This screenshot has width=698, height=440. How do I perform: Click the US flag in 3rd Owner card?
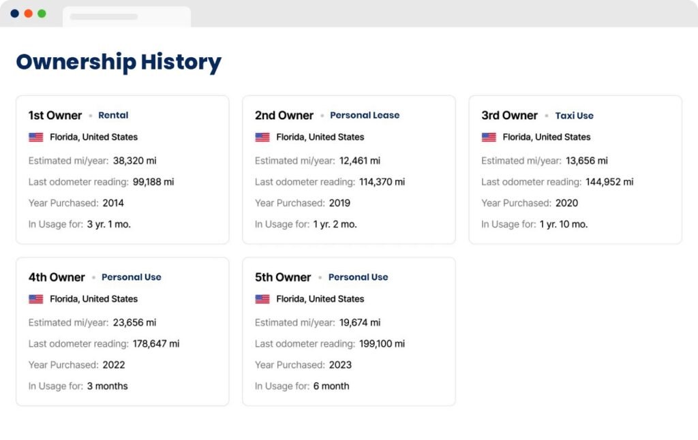click(x=489, y=137)
